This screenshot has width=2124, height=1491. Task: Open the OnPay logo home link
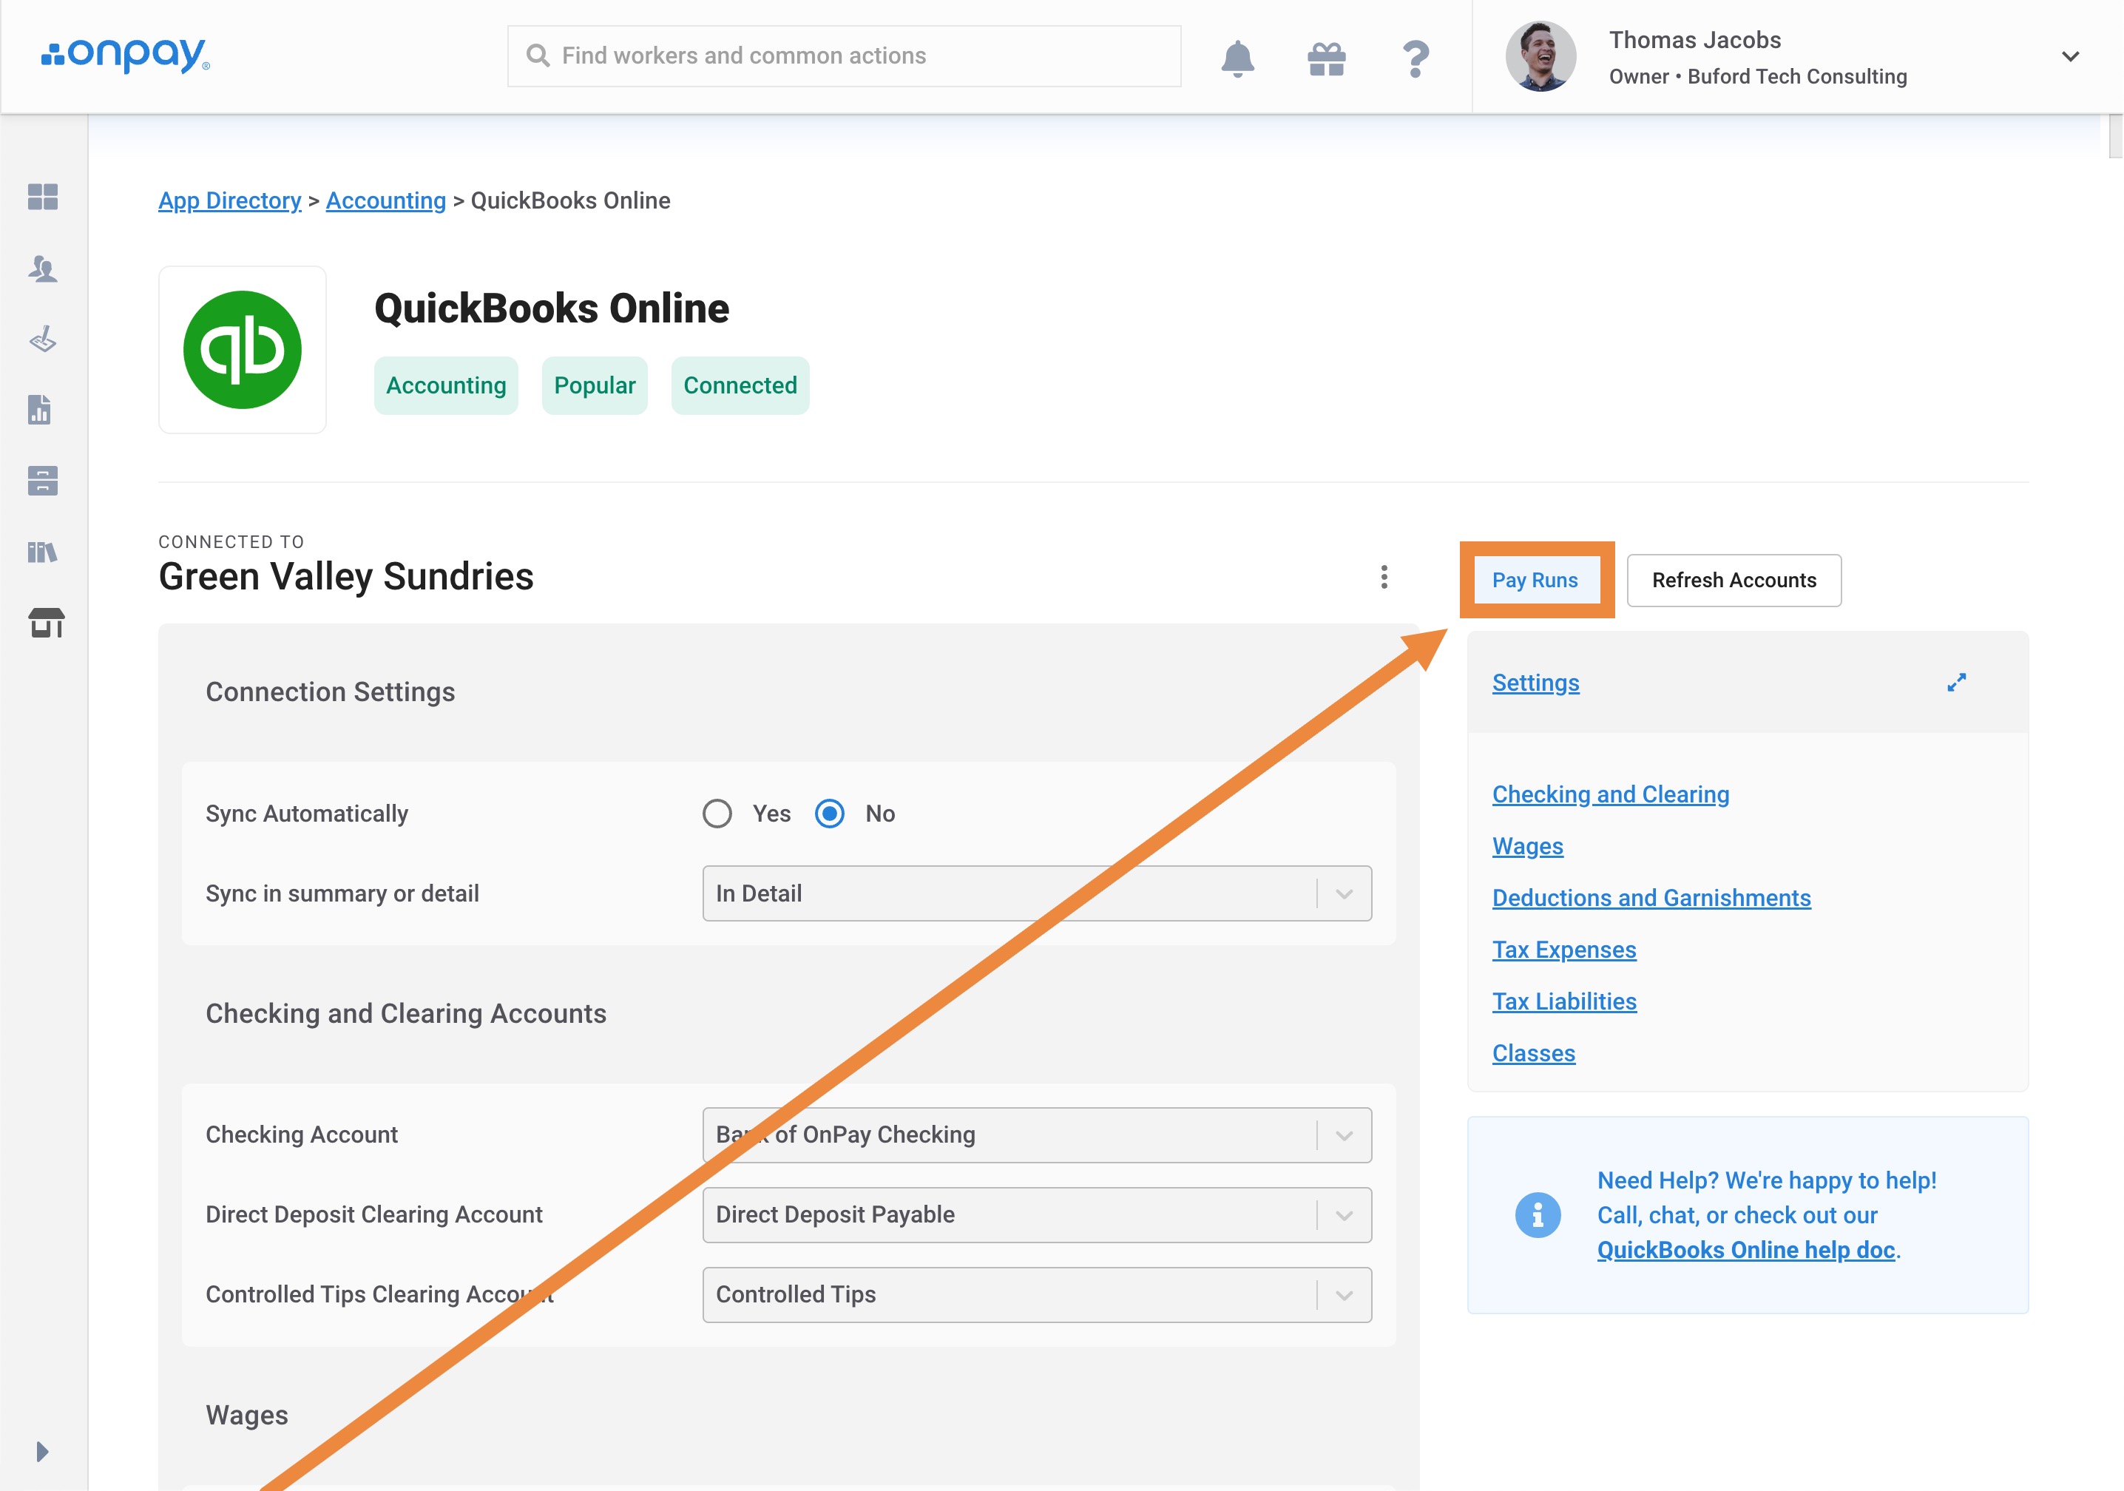(x=126, y=55)
